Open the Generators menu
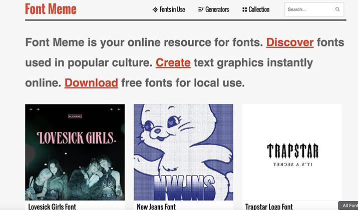358x210 pixels. (x=213, y=9)
